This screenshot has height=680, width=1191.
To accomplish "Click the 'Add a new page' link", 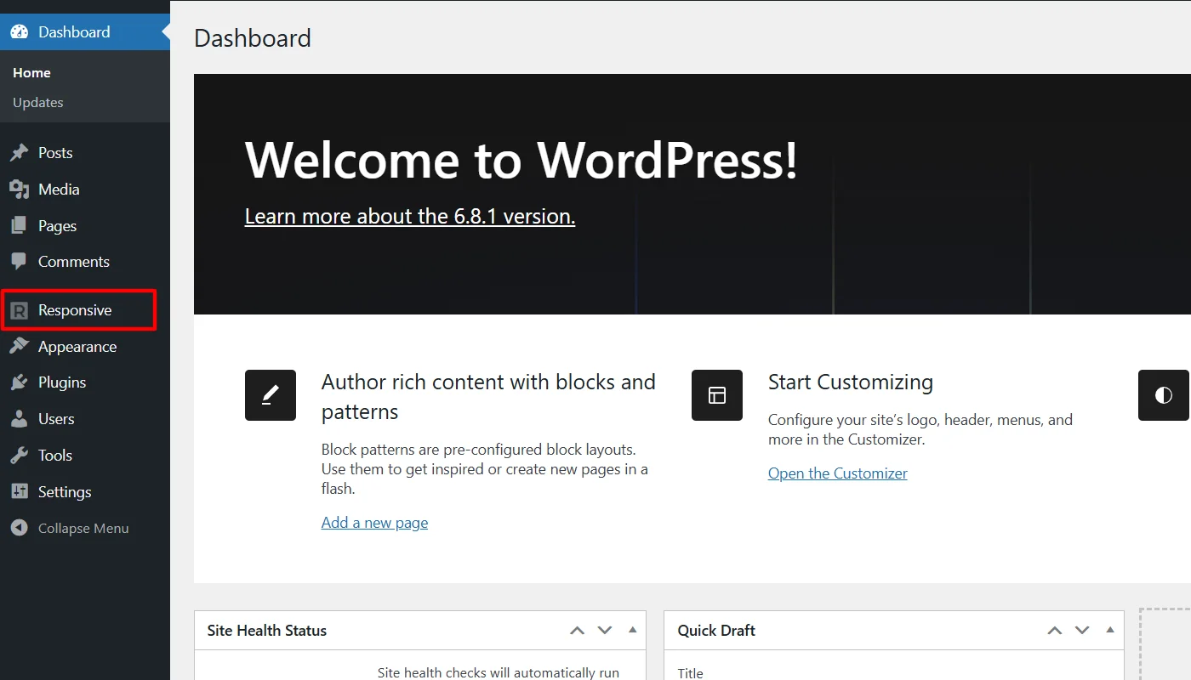I will tap(374, 523).
